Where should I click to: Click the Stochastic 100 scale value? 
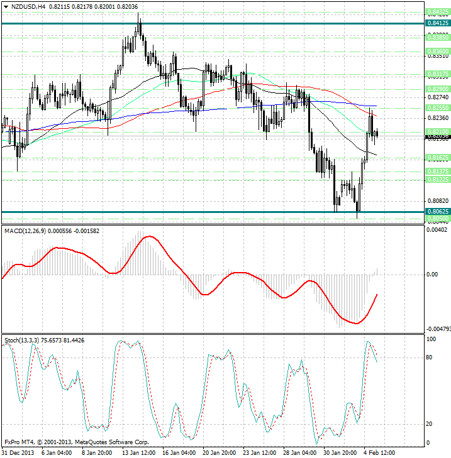431,339
